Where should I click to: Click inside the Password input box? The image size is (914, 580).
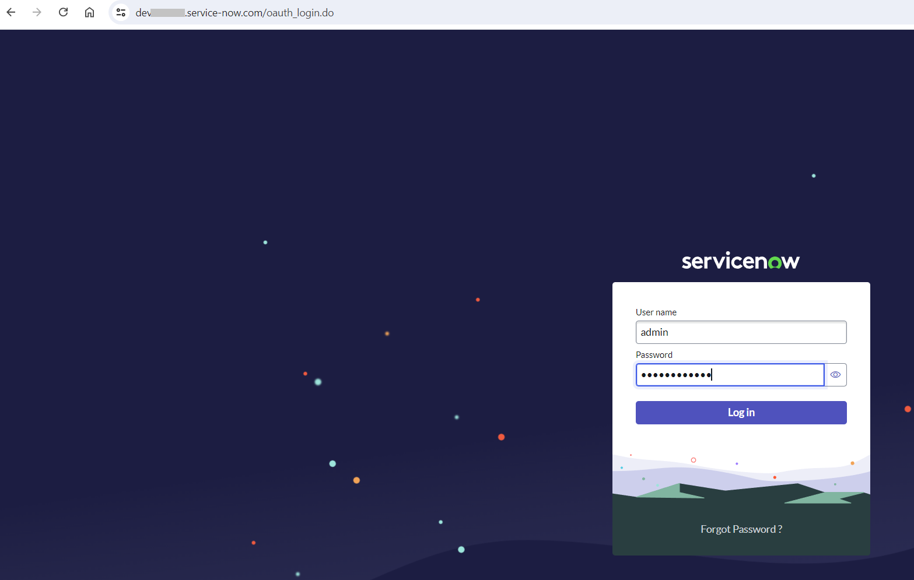point(729,375)
